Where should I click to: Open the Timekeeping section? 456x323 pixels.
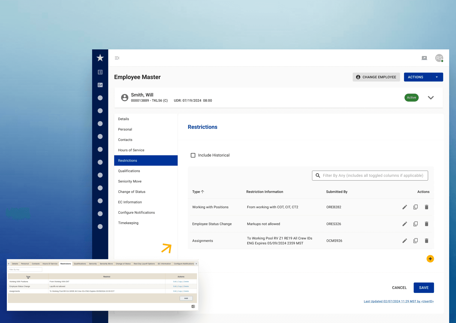(146, 223)
